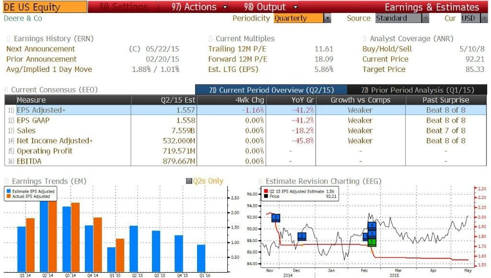Select the EPS GAAP row
This screenshot has height=278, width=491.
pos(245,120)
